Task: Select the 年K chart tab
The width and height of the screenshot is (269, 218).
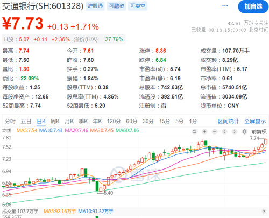Action: [97, 122]
